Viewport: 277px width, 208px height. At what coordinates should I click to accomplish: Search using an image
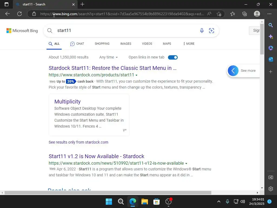(x=212, y=31)
